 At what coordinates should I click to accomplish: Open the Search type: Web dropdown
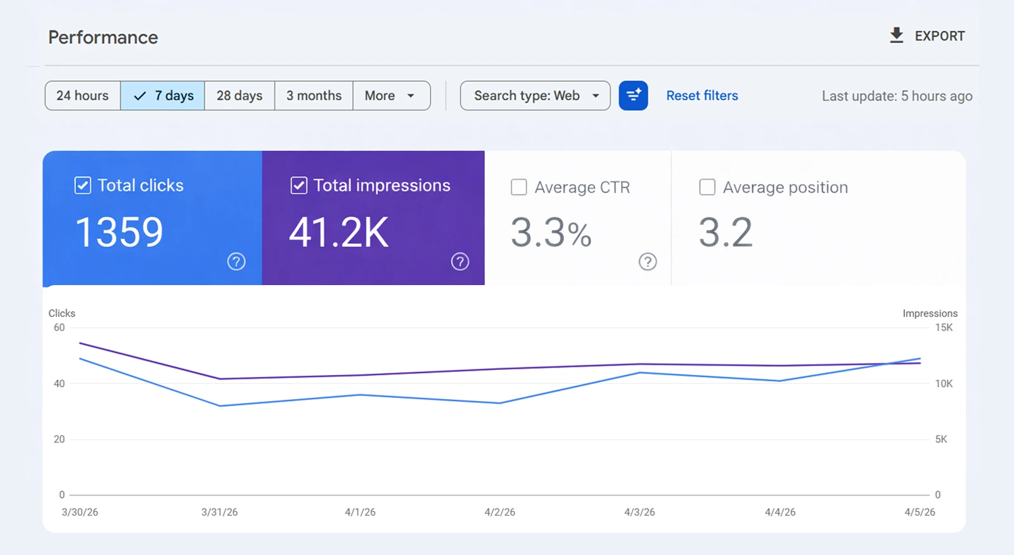[527, 96]
